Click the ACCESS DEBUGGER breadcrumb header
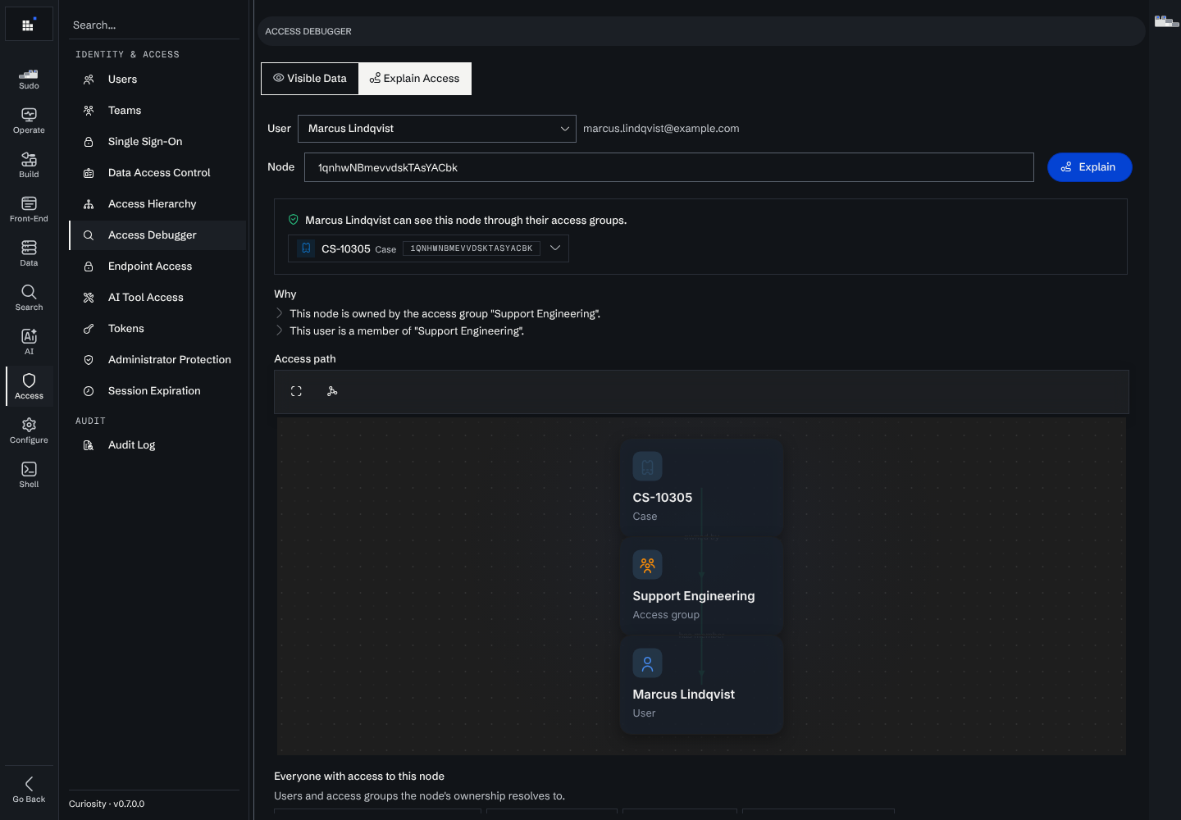 point(308,31)
